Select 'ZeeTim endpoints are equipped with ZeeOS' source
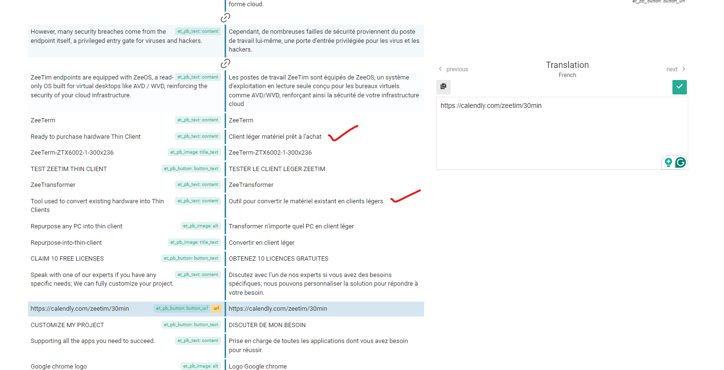 pyautogui.click(x=119, y=86)
